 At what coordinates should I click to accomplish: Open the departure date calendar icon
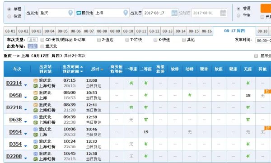(174, 13)
